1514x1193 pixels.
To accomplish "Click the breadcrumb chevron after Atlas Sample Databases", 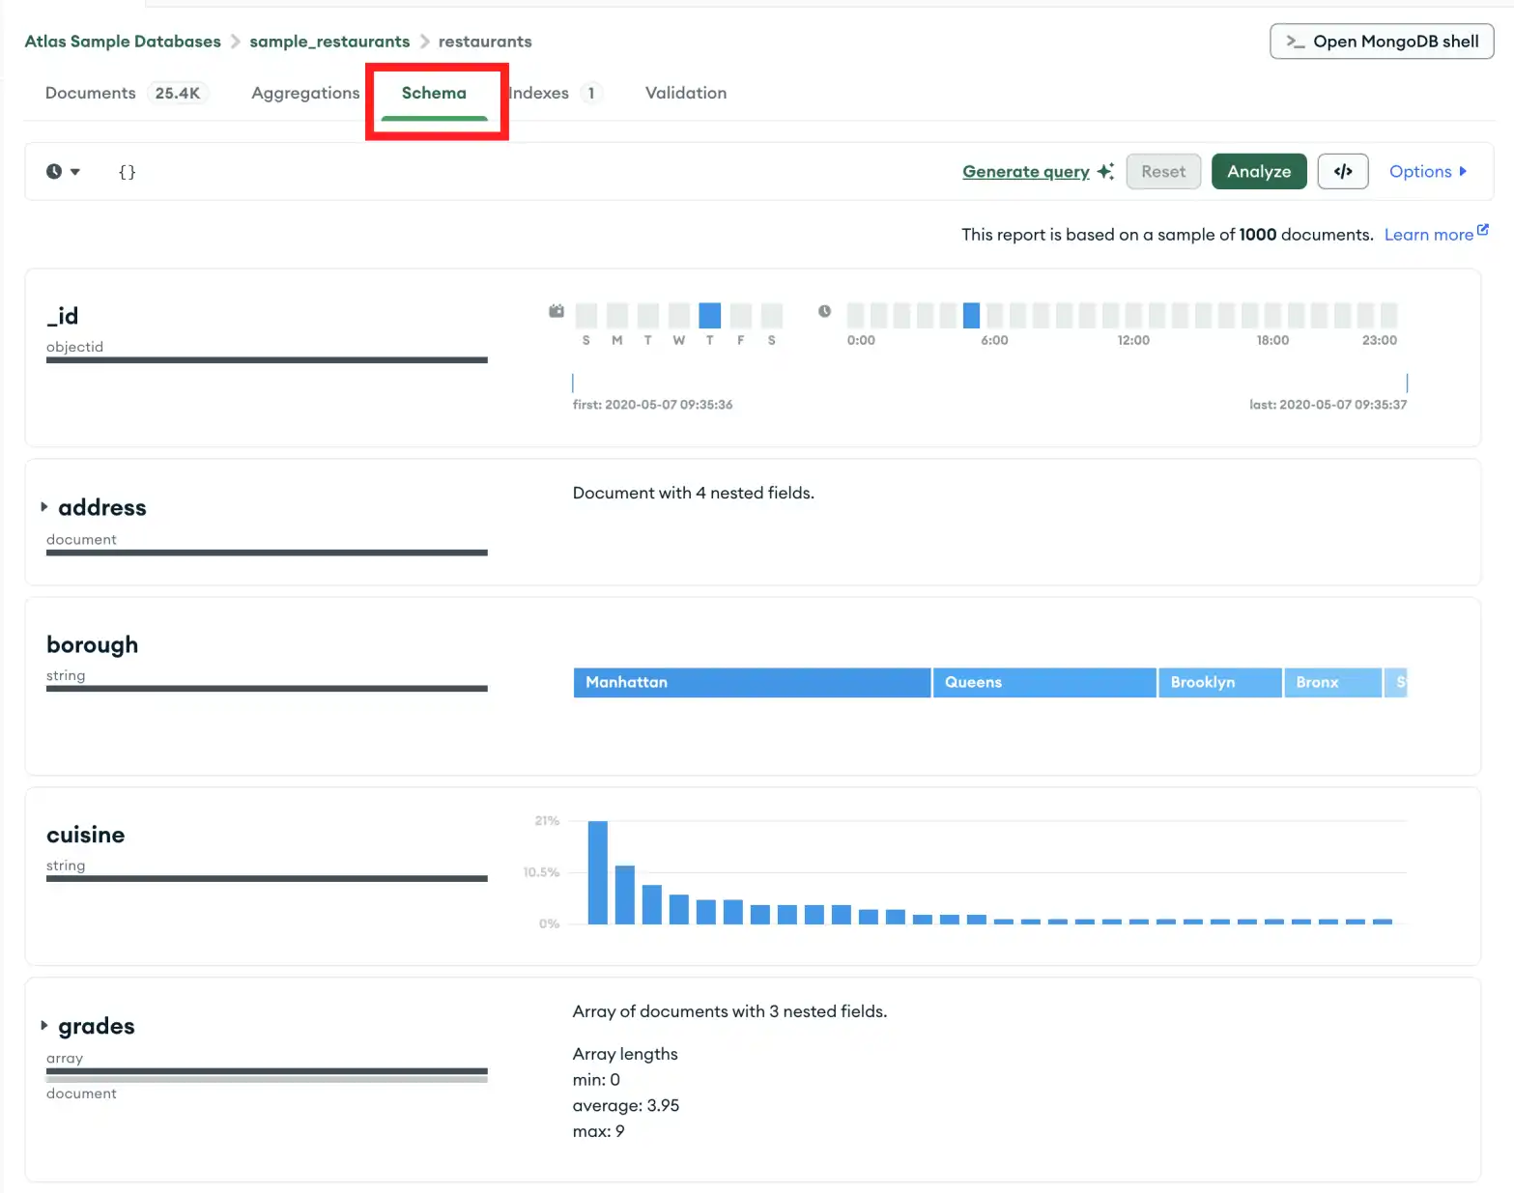I will 235,42.
